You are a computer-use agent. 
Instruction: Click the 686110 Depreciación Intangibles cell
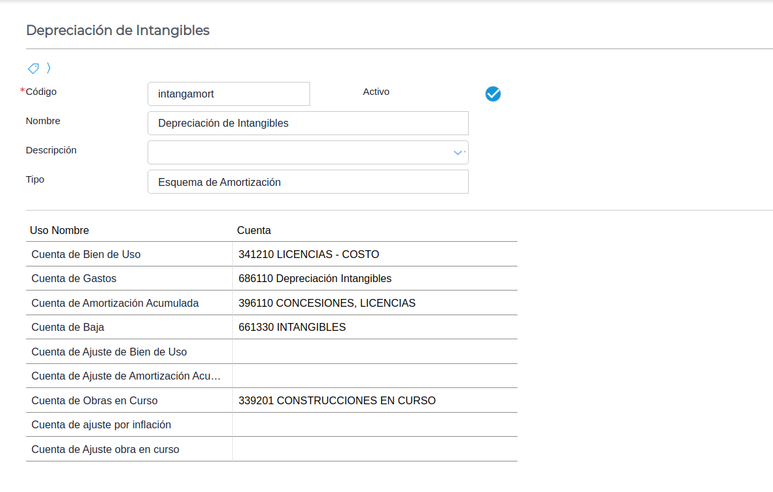315,278
